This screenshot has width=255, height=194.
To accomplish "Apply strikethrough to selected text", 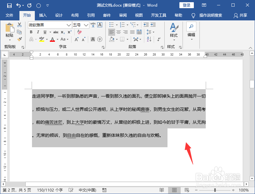I will point(56,32).
